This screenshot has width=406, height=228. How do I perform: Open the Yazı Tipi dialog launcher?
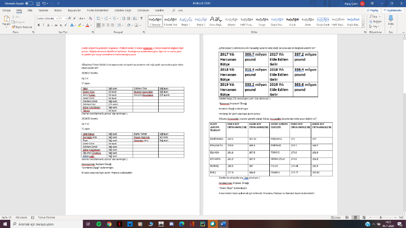(93, 32)
